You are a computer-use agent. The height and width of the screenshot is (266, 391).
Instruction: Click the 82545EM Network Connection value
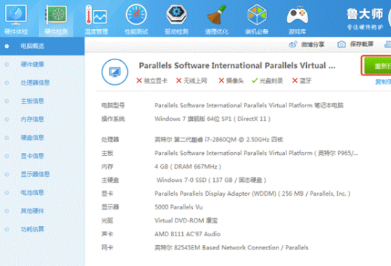(x=231, y=248)
